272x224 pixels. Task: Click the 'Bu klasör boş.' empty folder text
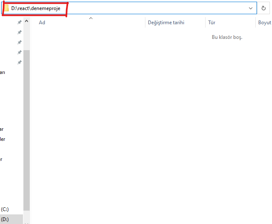click(227, 37)
